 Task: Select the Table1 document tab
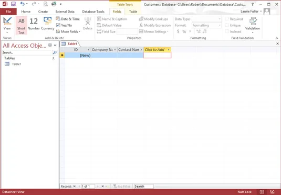(69, 44)
